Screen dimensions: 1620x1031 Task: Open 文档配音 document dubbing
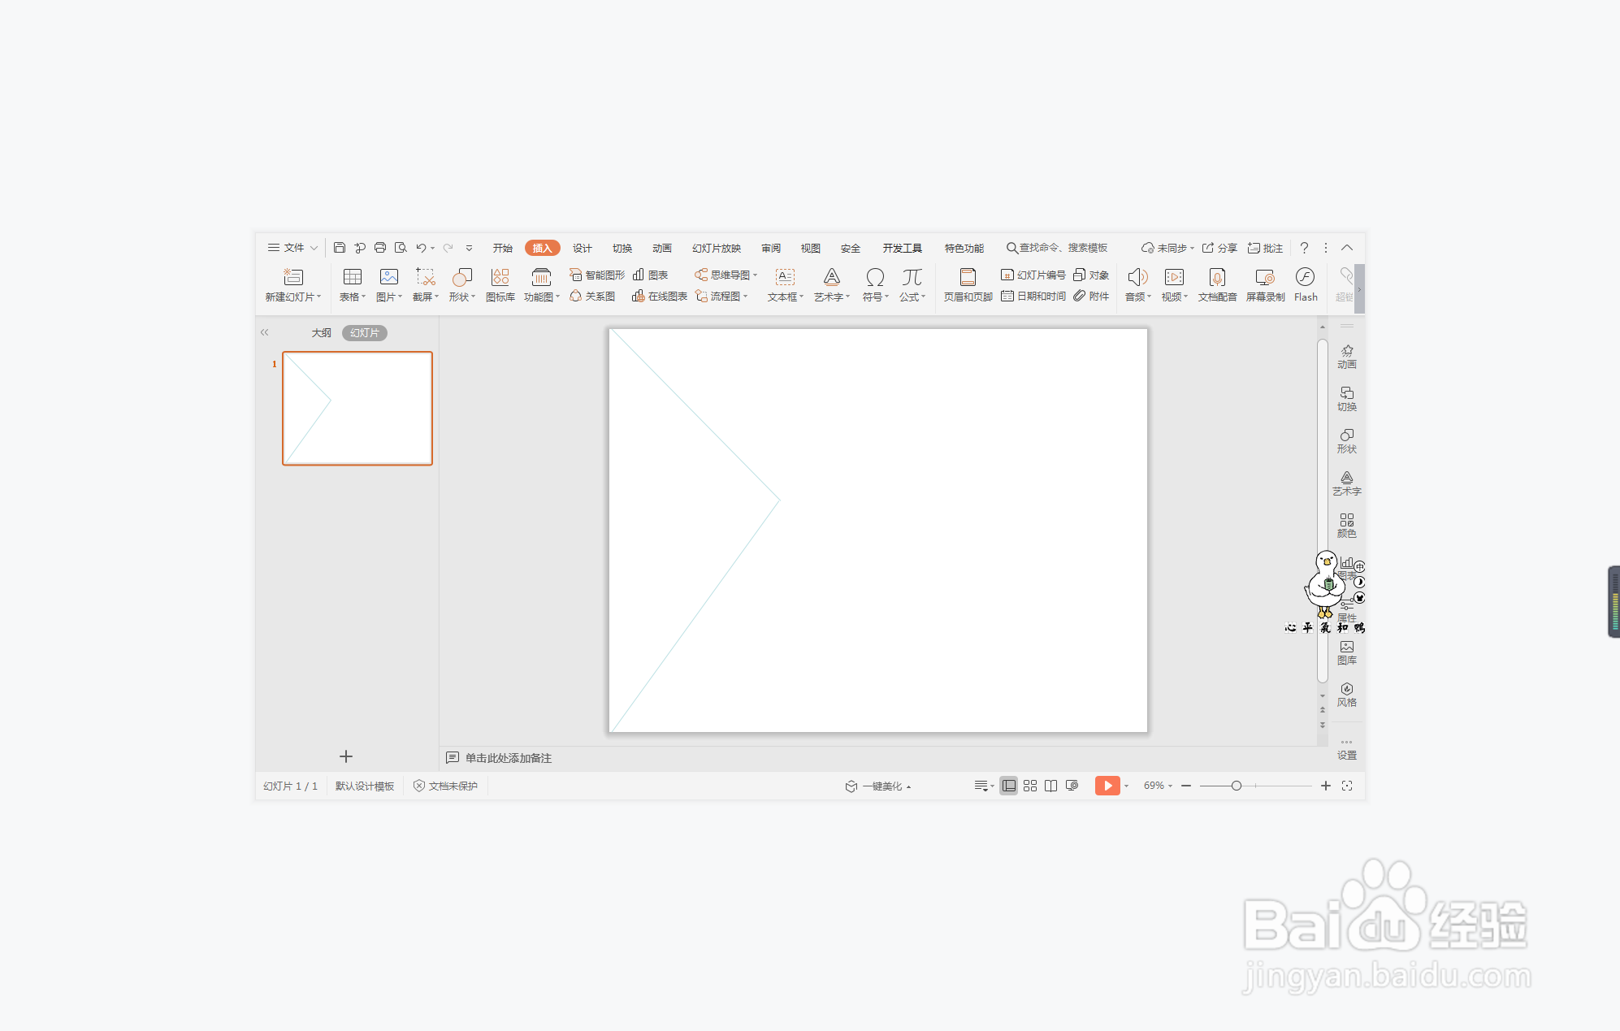pyautogui.click(x=1217, y=277)
